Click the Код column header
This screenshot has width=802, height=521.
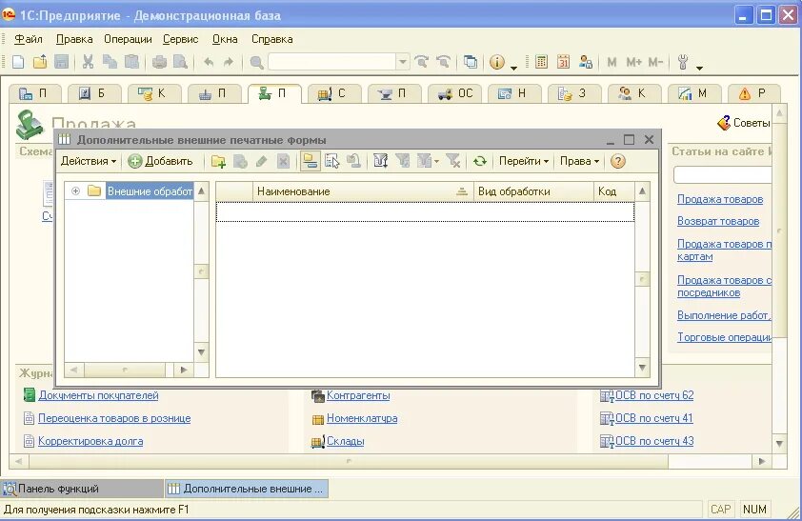tap(613, 191)
